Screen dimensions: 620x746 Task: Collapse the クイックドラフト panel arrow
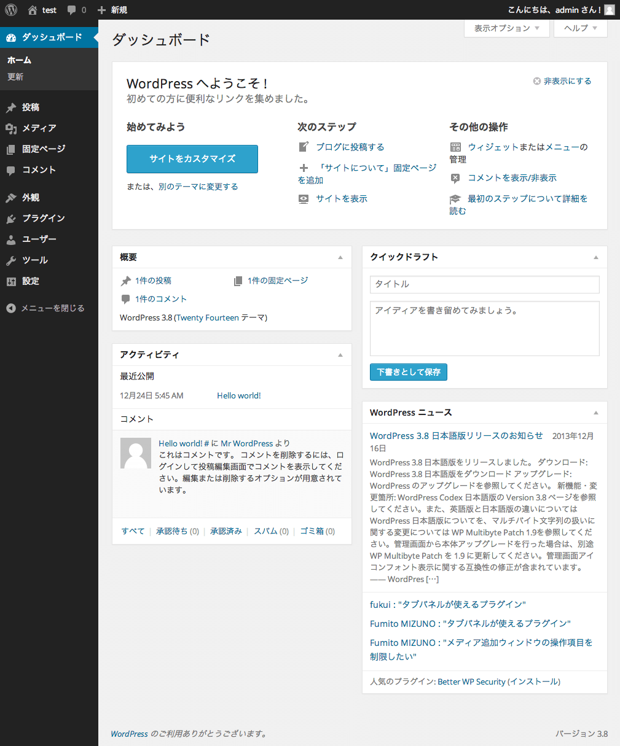595,257
